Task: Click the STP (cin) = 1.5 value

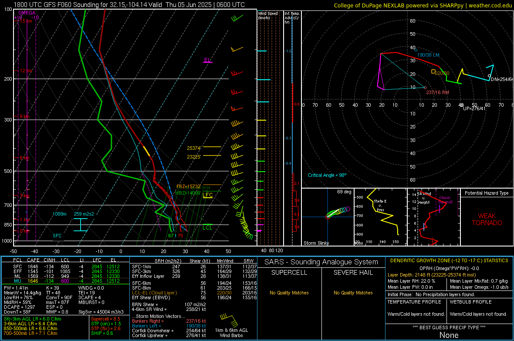Action: point(106,324)
